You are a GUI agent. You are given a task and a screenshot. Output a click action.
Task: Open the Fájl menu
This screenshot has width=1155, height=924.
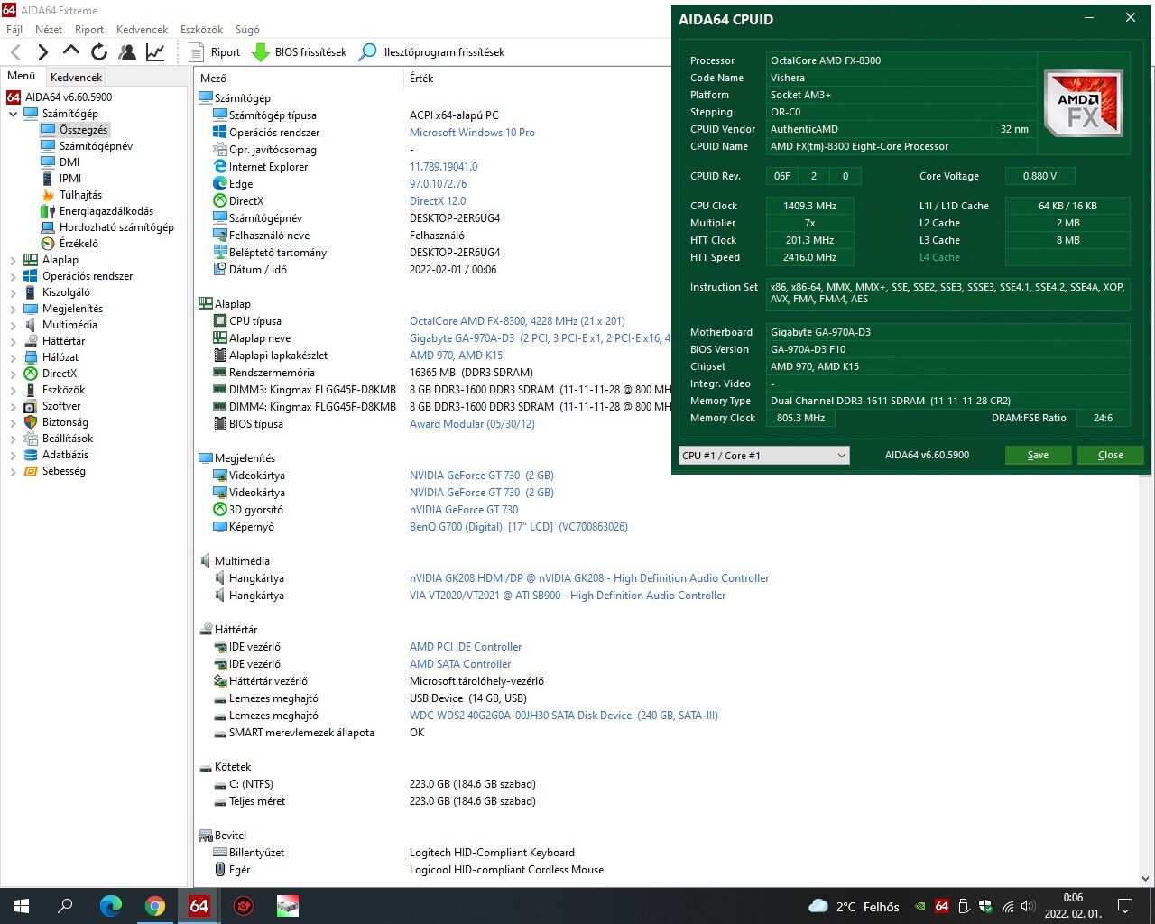pos(14,29)
